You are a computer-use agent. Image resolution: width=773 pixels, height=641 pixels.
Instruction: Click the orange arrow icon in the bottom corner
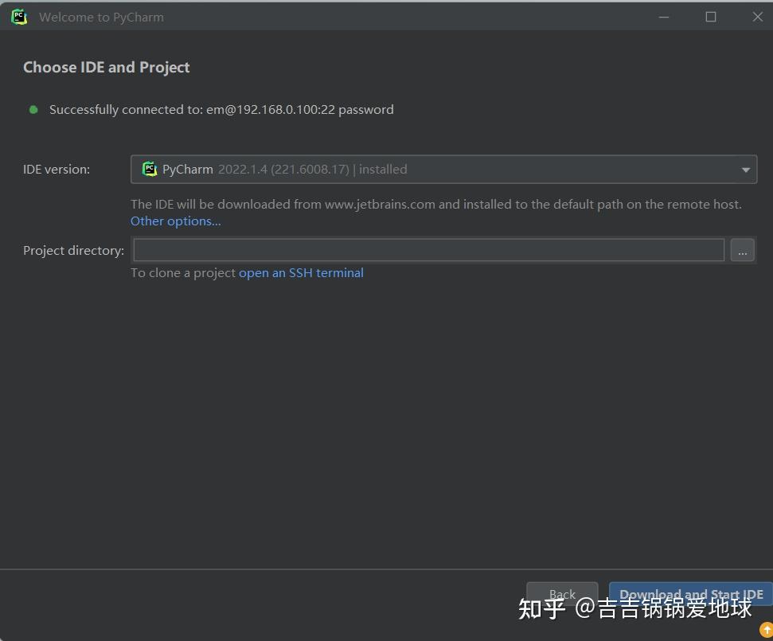766,631
